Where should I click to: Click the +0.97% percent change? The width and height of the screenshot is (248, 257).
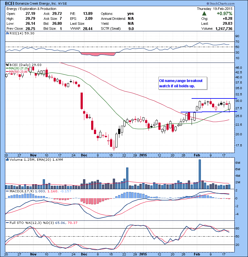tap(224, 13)
